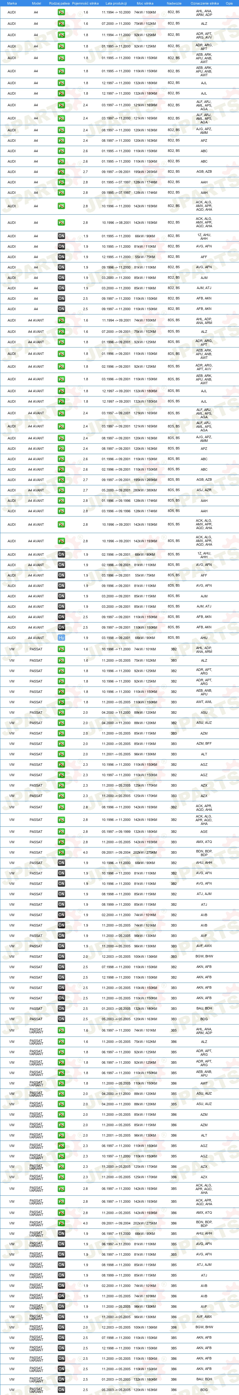Click the "Marka" column header
Viewport: 239px width, 1395px height.
[12, 3]
